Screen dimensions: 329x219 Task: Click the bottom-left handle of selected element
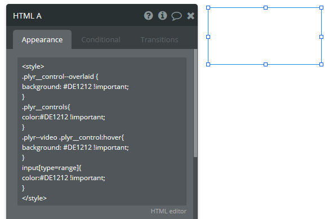click(x=208, y=64)
